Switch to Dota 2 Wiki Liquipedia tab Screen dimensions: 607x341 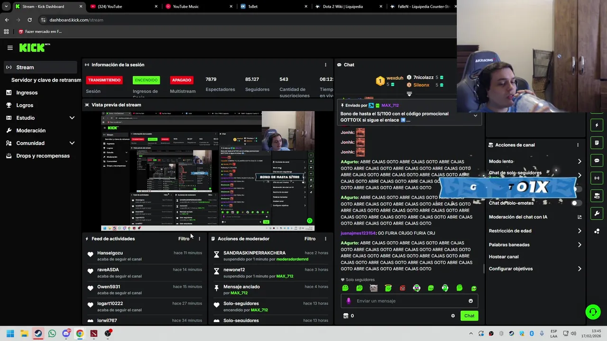[x=349, y=7]
